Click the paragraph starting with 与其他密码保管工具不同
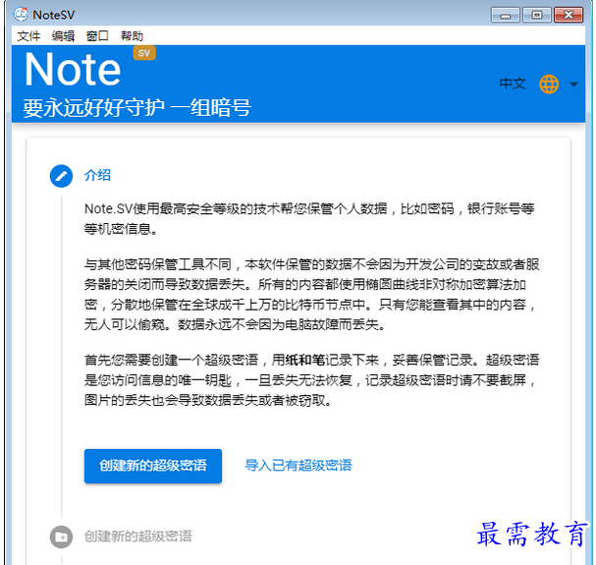This screenshot has width=596, height=565. click(x=311, y=295)
